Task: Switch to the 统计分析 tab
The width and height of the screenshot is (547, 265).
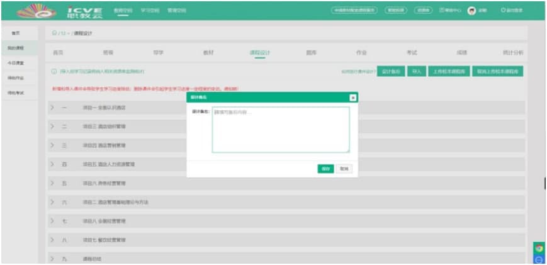Action: click(x=513, y=53)
